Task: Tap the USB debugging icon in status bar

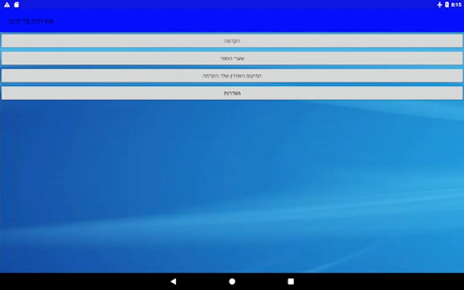Action: click(x=440, y=5)
